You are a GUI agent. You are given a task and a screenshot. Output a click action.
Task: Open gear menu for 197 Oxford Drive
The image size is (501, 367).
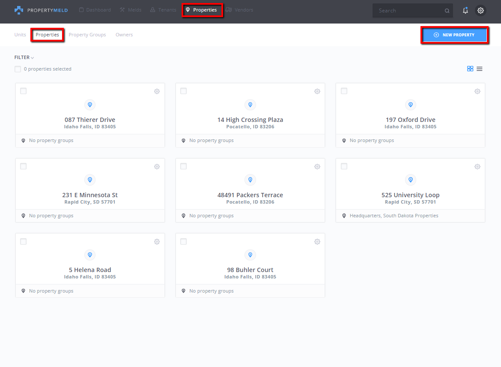477,91
